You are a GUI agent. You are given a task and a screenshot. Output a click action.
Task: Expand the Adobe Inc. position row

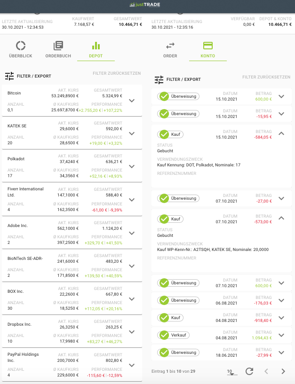(x=132, y=233)
